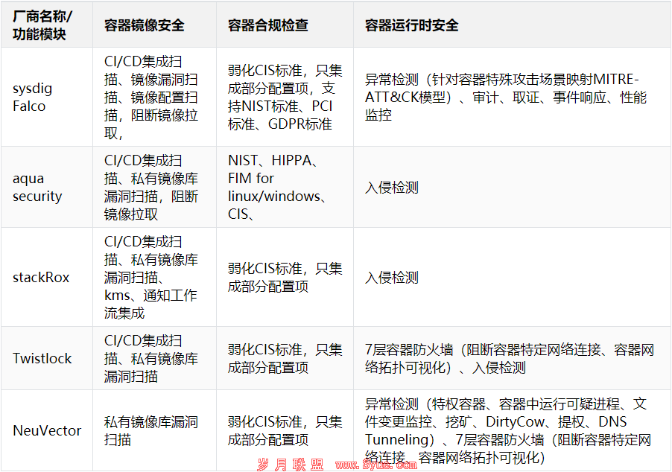Select the "sysdig Falco" vendor cell
The height and width of the screenshot is (472, 672).
point(47,97)
